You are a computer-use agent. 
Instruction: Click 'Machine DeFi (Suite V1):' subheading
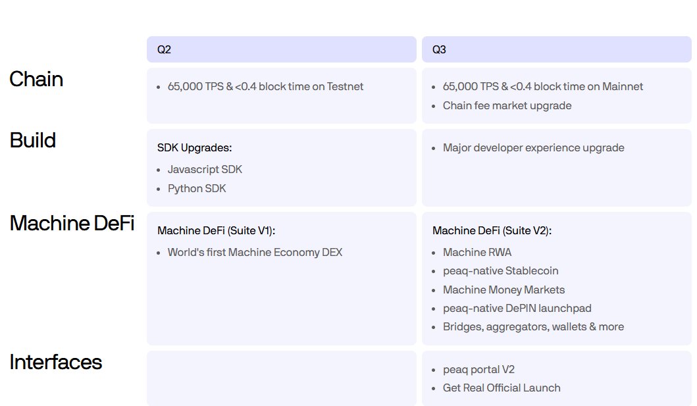[x=217, y=230]
